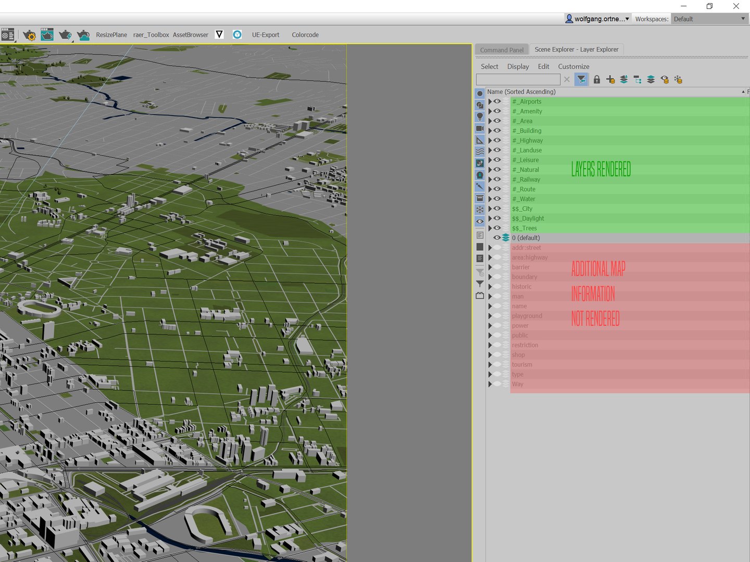
Task: Toggle display bones filter icon
Action: [480, 186]
